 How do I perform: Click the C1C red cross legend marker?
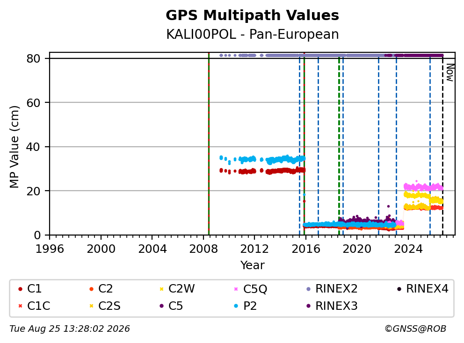click(20, 306)
